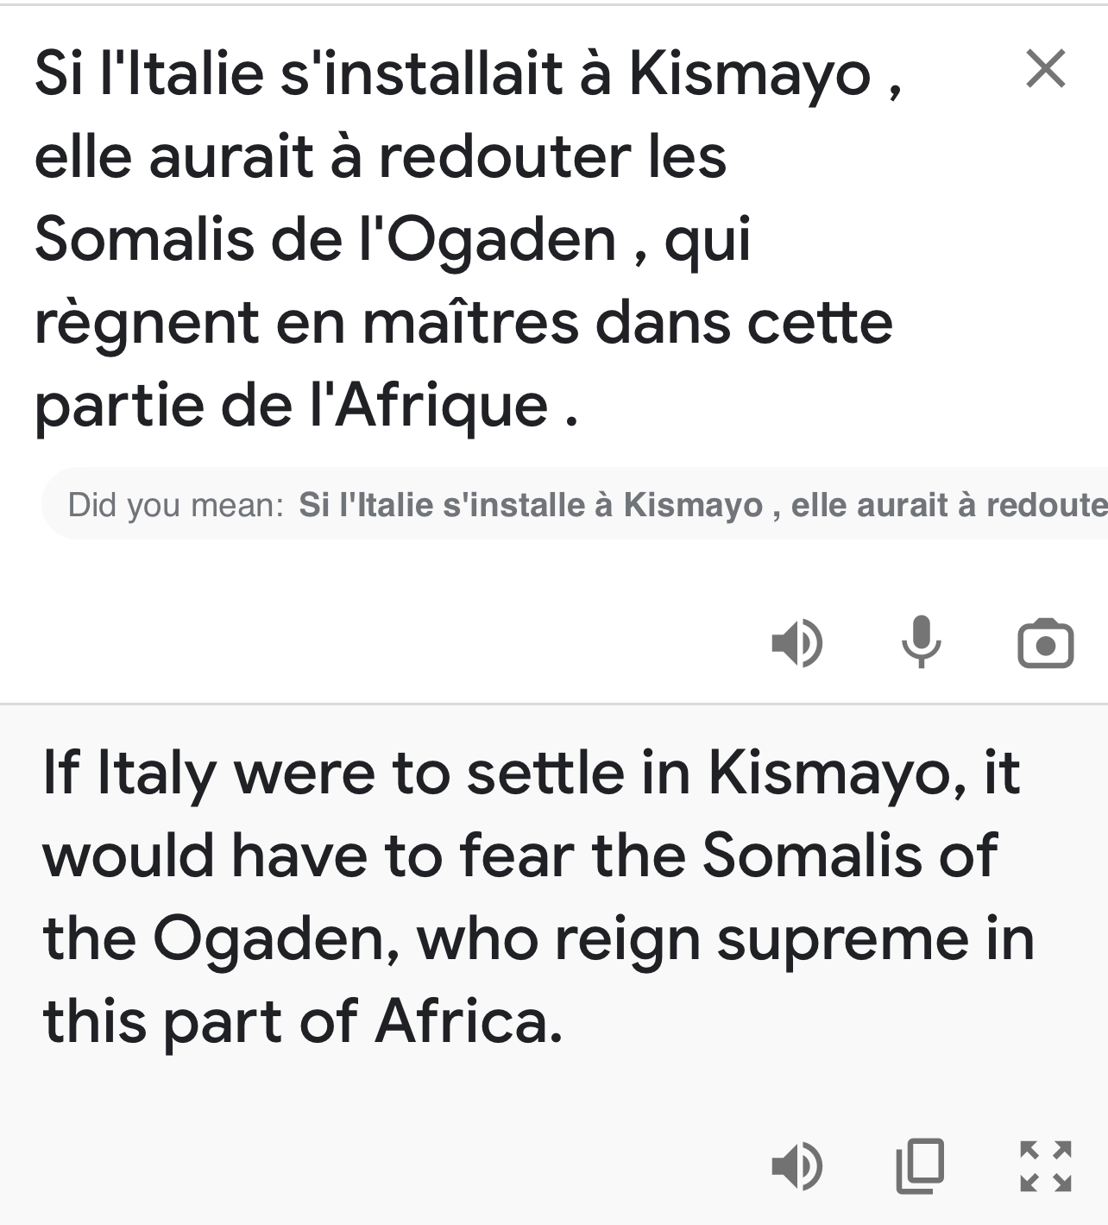This screenshot has height=1225, width=1108.
Task: Play audio of the French source text
Action: [x=797, y=643]
